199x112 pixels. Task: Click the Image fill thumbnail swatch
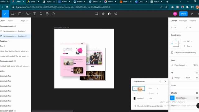click(172, 78)
